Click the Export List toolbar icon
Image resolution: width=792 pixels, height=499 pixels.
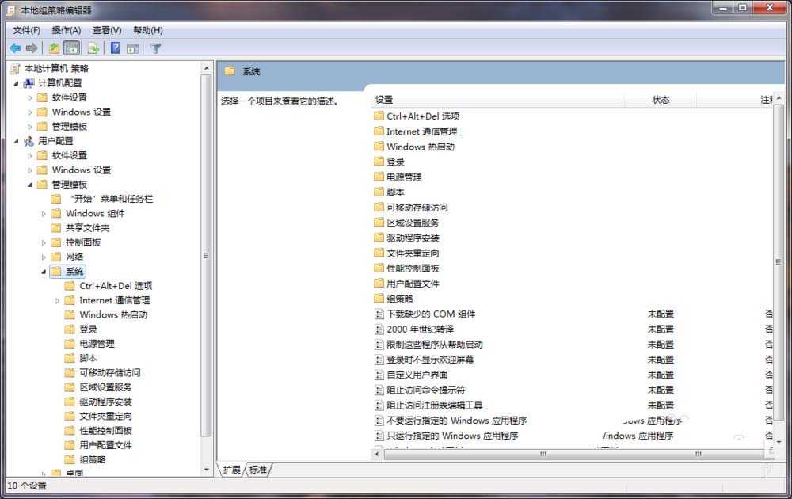click(93, 48)
